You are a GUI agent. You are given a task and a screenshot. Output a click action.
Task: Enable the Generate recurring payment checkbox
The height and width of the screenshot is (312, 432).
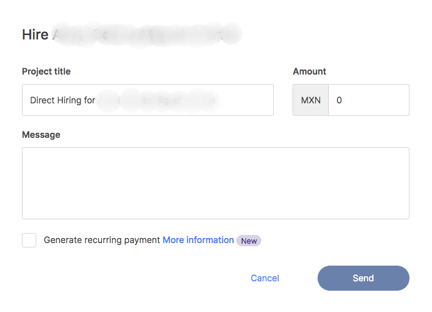(29, 240)
